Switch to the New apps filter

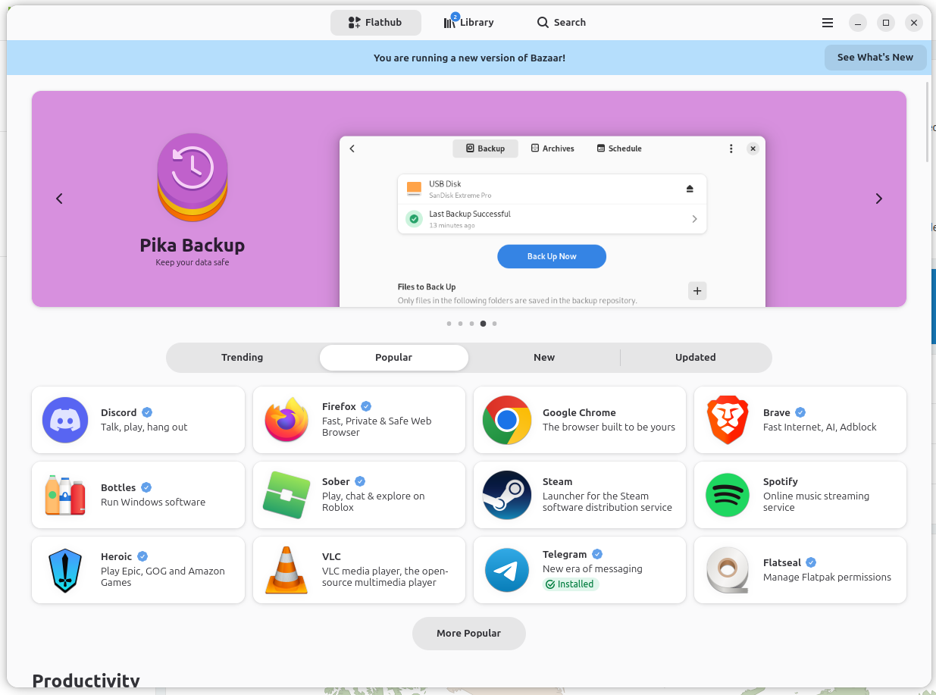tap(544, 358)
